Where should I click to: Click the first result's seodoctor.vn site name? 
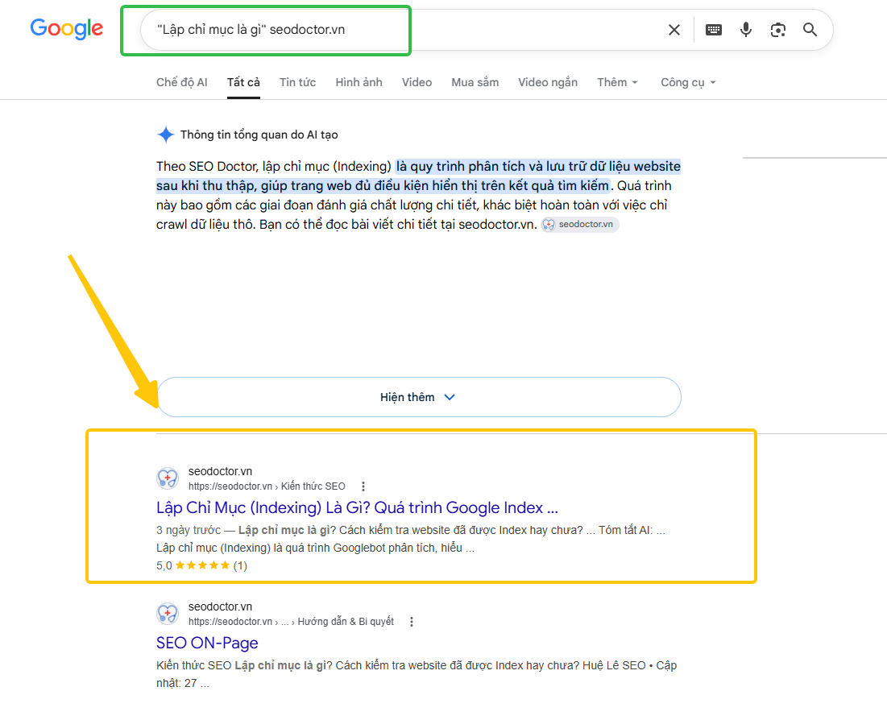coord(220,471)
